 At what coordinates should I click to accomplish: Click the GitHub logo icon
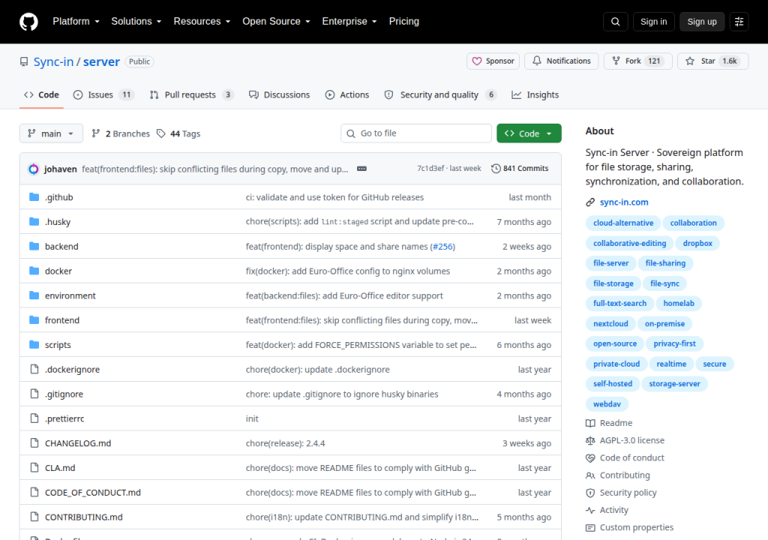(28, 22)
